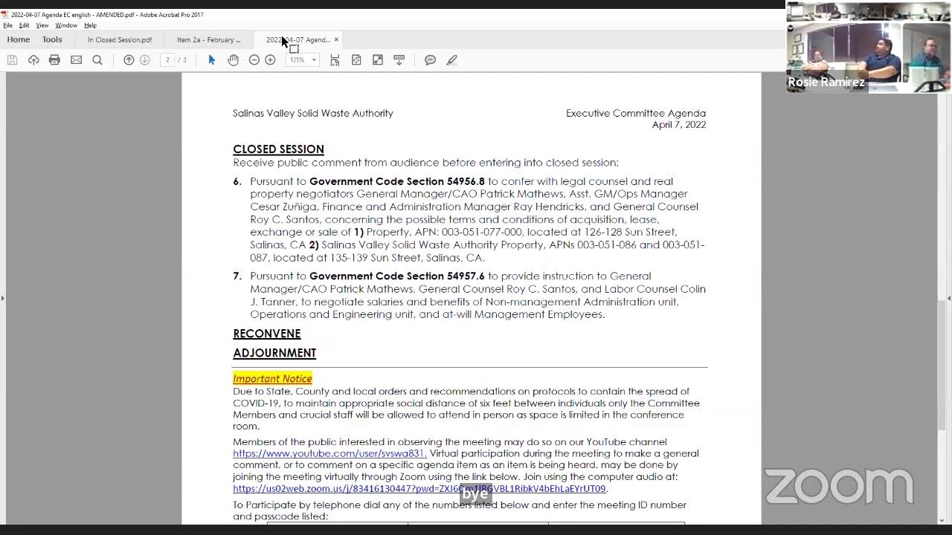Screen dimensions: 952x535
Task: Close the 2022-04-07 Agenda tab
Action: [x=336, y=40]
